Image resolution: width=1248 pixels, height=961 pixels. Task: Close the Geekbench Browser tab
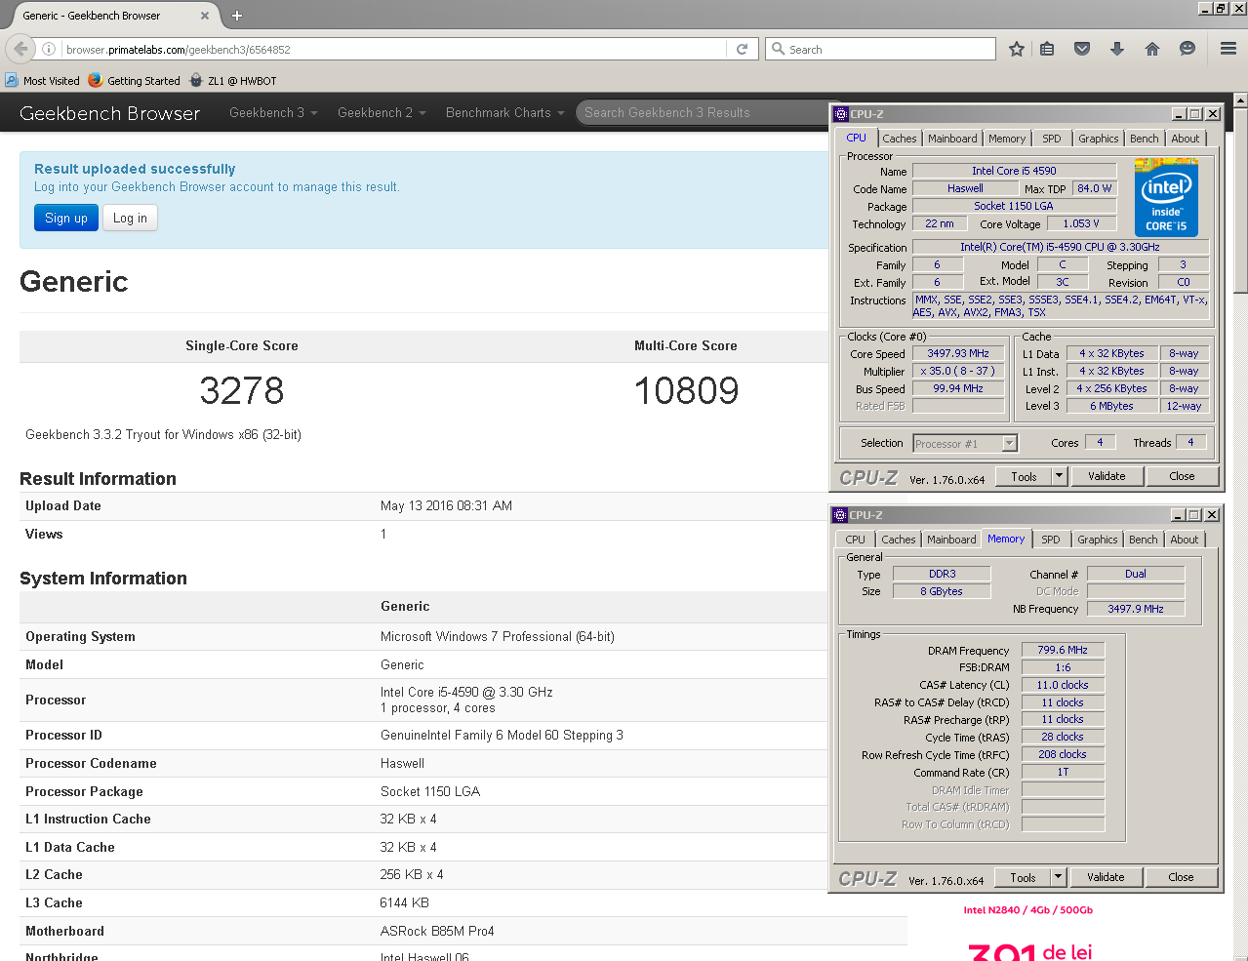[204, 16]
